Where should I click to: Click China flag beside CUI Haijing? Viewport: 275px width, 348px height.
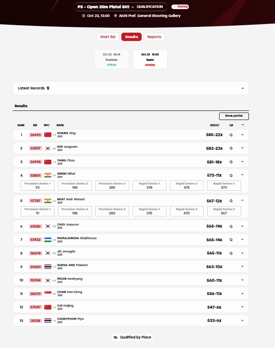tap(48, 307)
